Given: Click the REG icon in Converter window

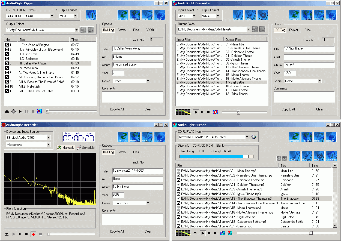Looking at the screenshot, I should click(319, 16).
